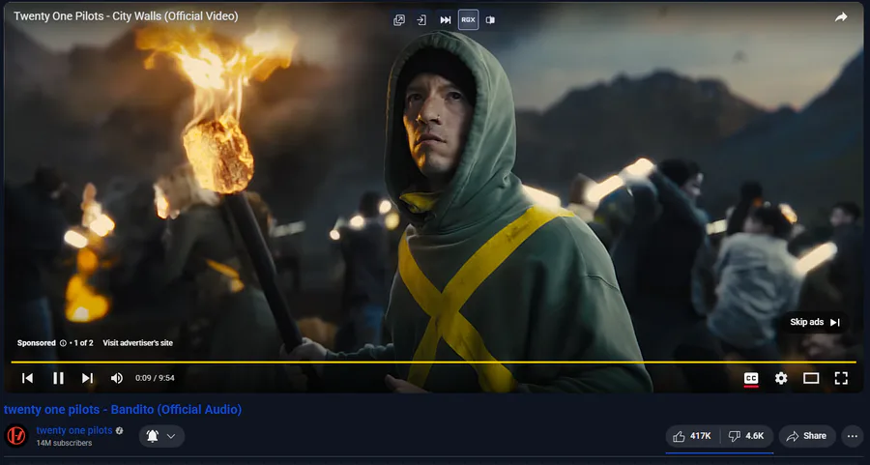870x465 pixels.
Task: Seek using the yellow ad progress bar
Action: [433, 362]
